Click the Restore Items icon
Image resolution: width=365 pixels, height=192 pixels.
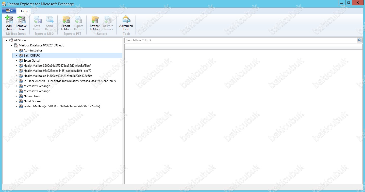[108, 20]
